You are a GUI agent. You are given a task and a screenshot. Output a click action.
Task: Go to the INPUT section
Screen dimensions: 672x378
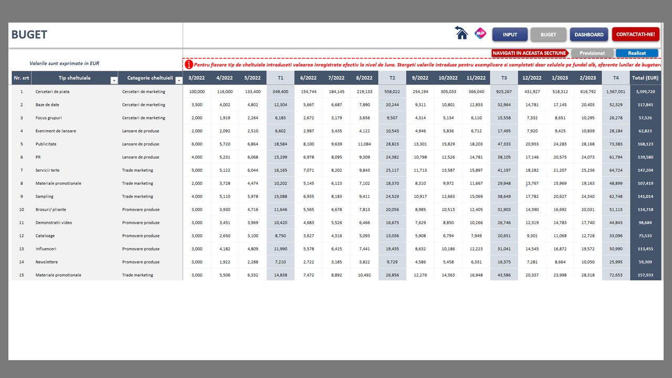[509, 35]
